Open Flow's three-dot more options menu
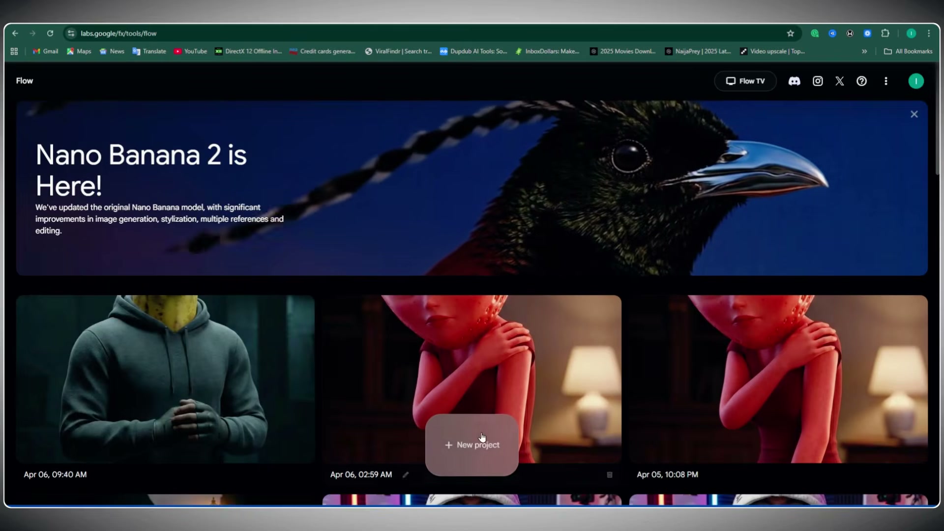The height and width of the screenshot is (531, 944). (886, 81)
